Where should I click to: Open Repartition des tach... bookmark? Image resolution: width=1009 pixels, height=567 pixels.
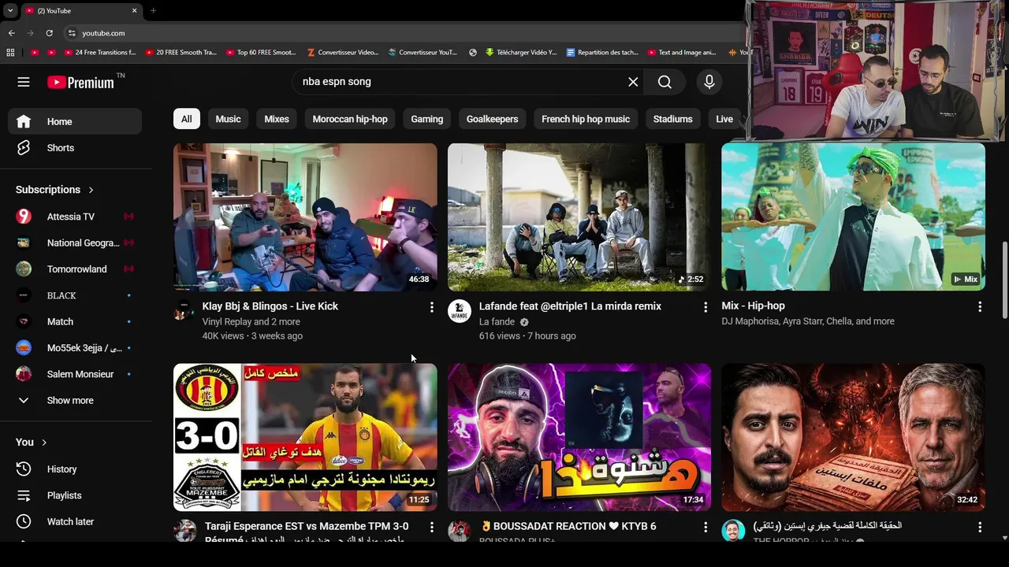(602, 53)
